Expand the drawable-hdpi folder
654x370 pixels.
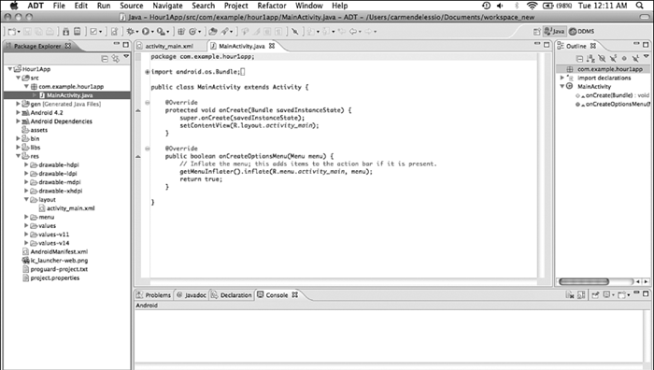(26, 164)
